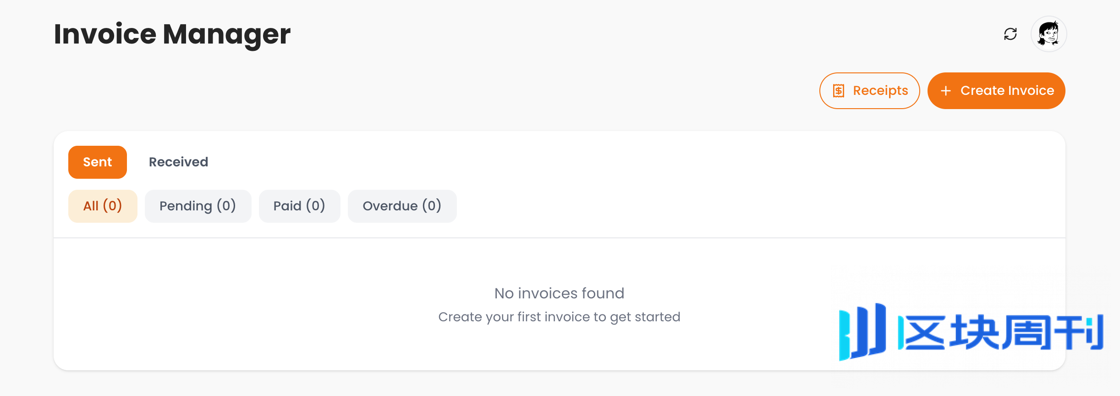Viewport: 1120px width, 396px height.
Task: Click the blue striped watermark logo
Action: [862, 332]
